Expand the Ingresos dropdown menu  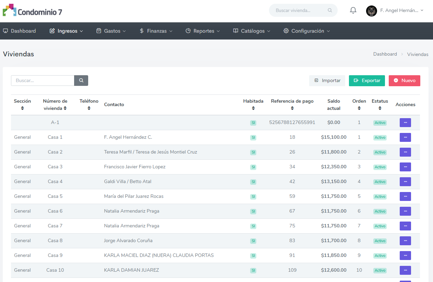point(67,31)
